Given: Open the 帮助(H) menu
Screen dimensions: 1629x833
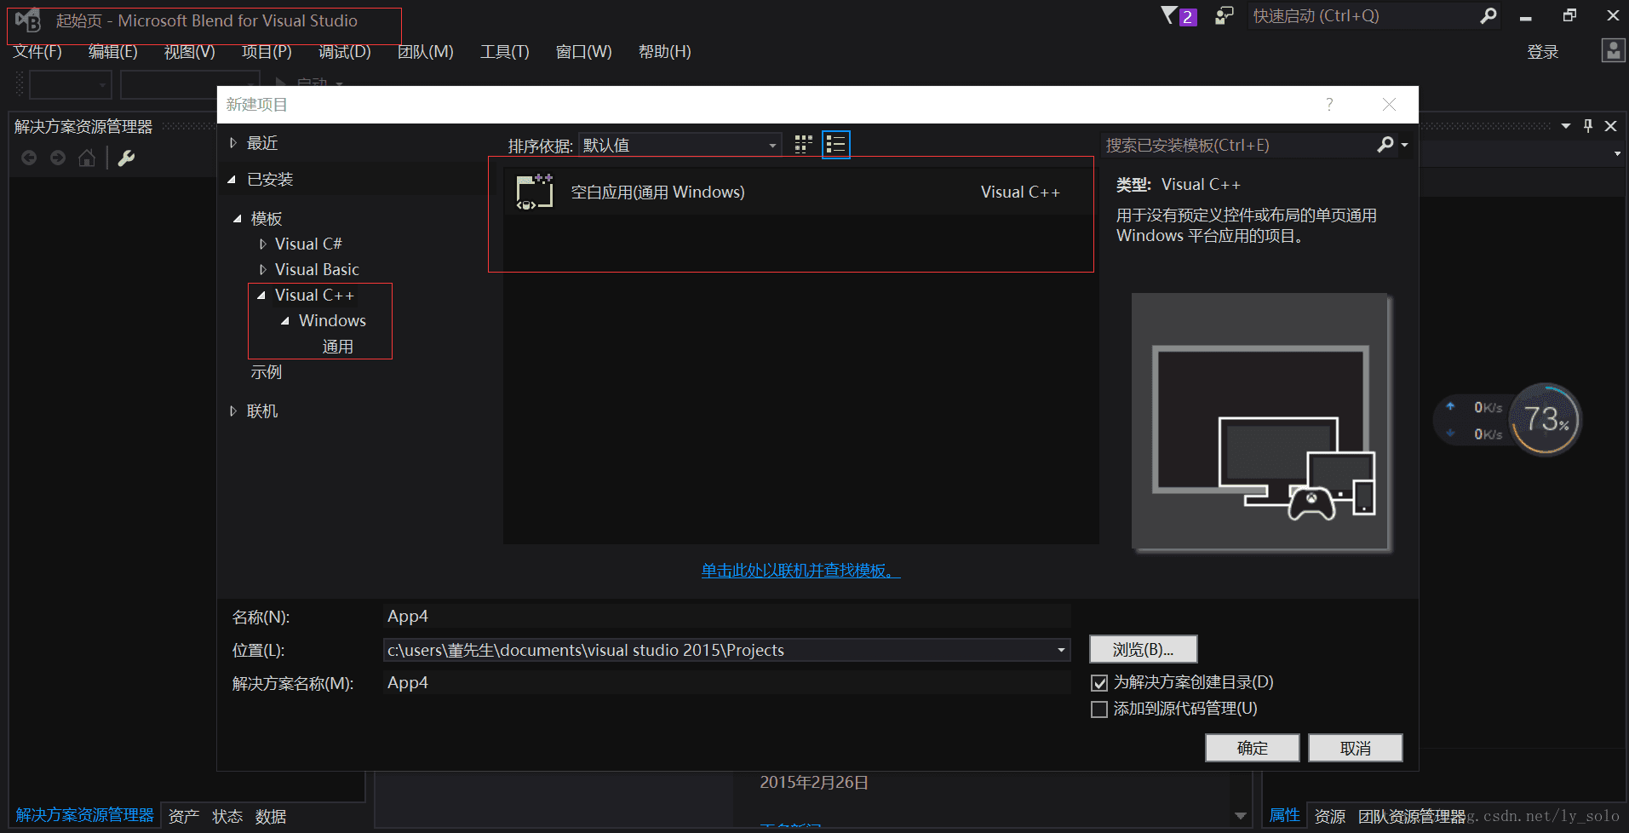Looking at the screenshot, I should point(665,52).
